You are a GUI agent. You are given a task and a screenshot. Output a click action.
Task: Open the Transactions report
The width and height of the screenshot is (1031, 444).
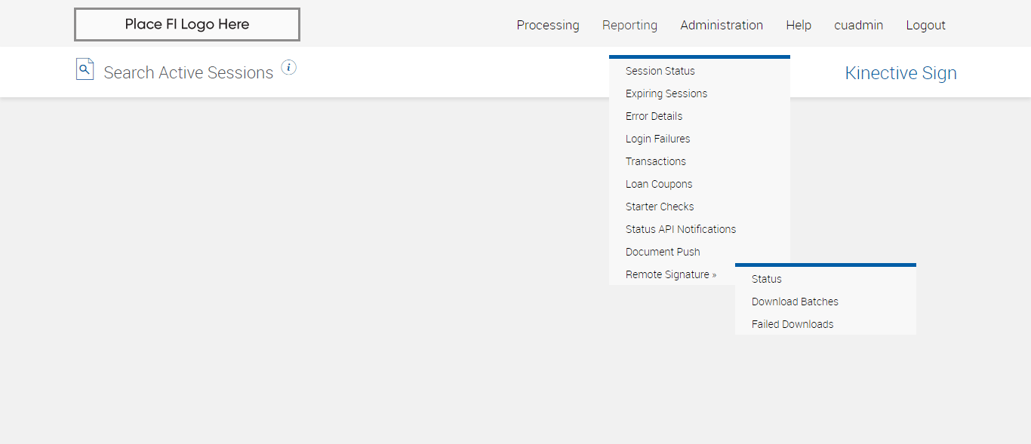[x=656, y=161]
